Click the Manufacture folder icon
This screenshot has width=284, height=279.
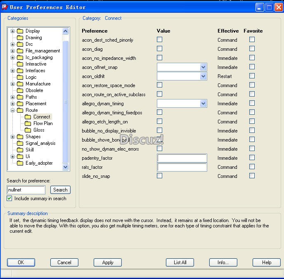tap(20, 84)
